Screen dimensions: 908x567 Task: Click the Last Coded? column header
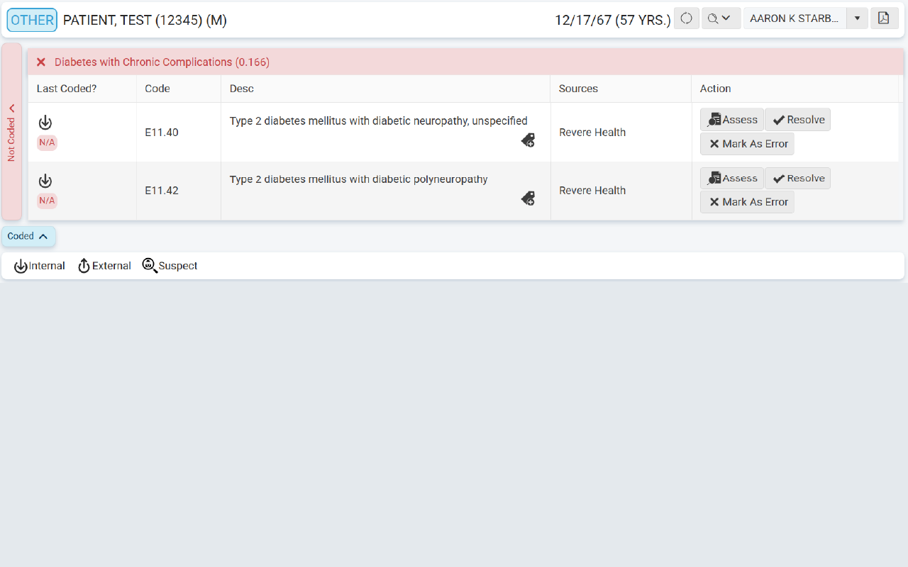point(67,89)
